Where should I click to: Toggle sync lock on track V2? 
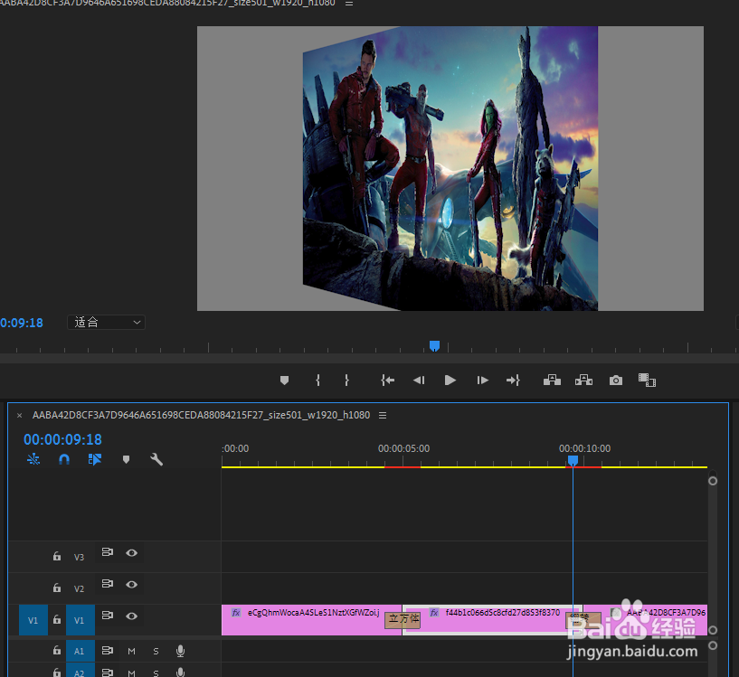pos(108,584)
